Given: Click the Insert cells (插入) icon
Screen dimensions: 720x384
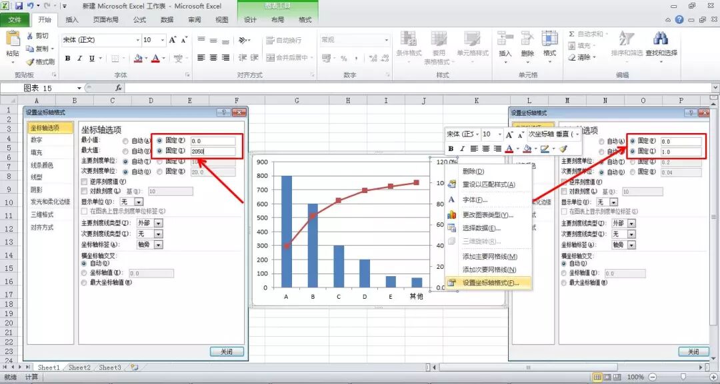Looking at the screenshot, I should tap(505, 39).
